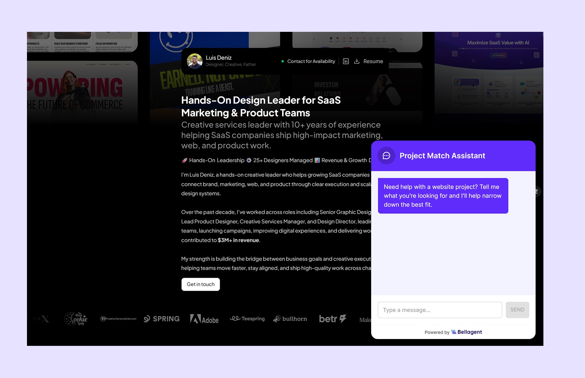The height and width of the screenshot is (378, 585).
Task: Open the LinkedIn icon link
Action: point(346,61)
